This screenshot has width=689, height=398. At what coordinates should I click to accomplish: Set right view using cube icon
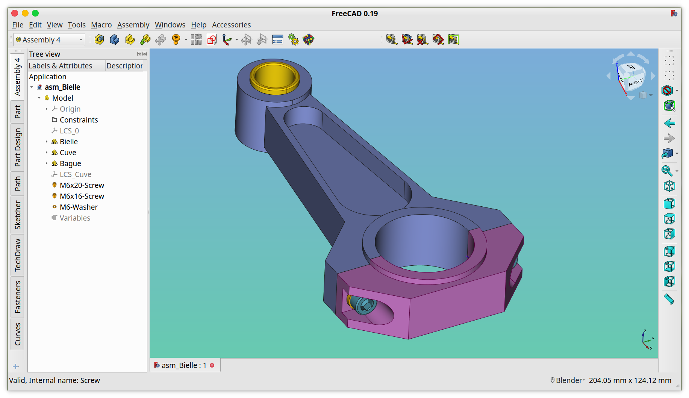coord(669,234)
